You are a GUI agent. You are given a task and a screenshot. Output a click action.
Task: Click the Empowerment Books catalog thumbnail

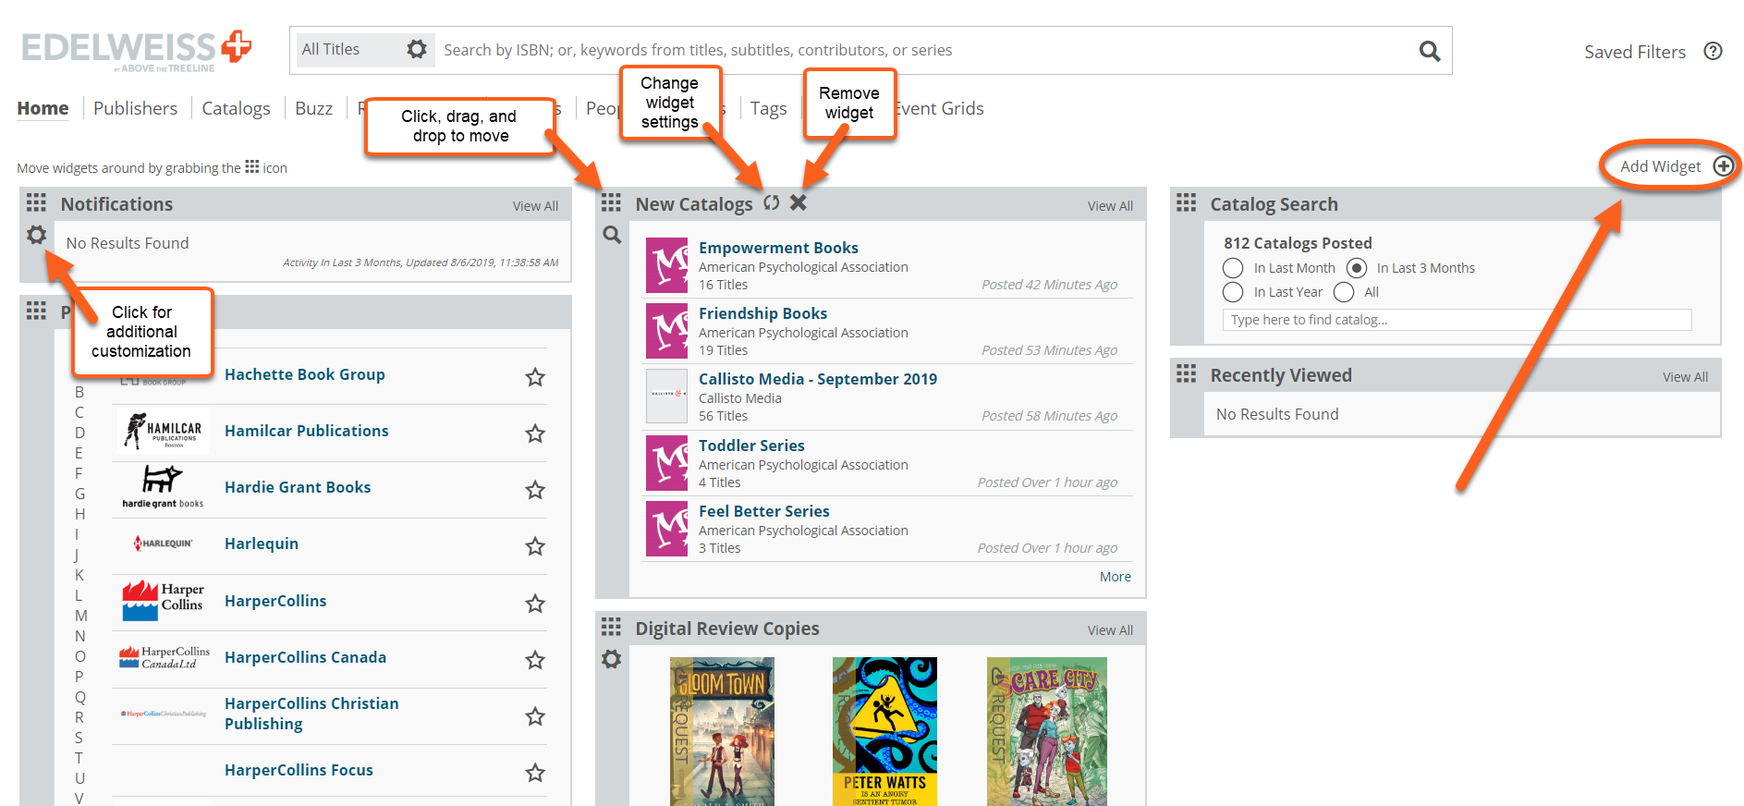click(x=666, y=265)
